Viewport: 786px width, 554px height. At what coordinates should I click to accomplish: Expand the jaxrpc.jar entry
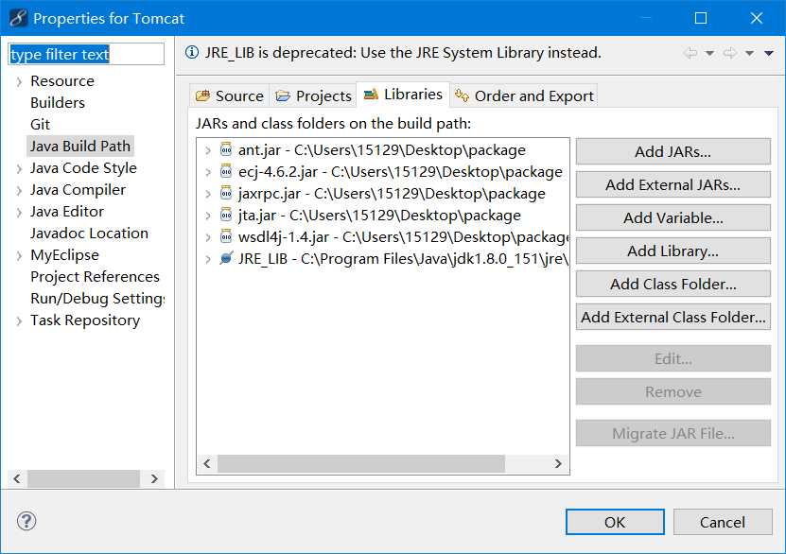[208, 194]
